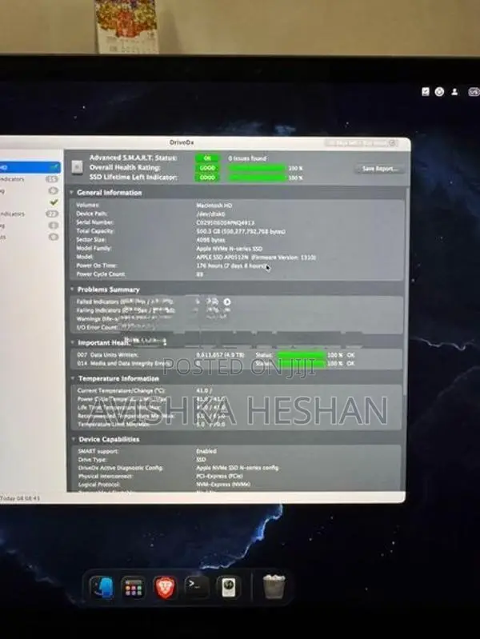Image resolution: width=480 pixels, height=639 pixels.
Task: Click the drive icon beside S.M.A.R.T. status
Action: coord(77,166)
